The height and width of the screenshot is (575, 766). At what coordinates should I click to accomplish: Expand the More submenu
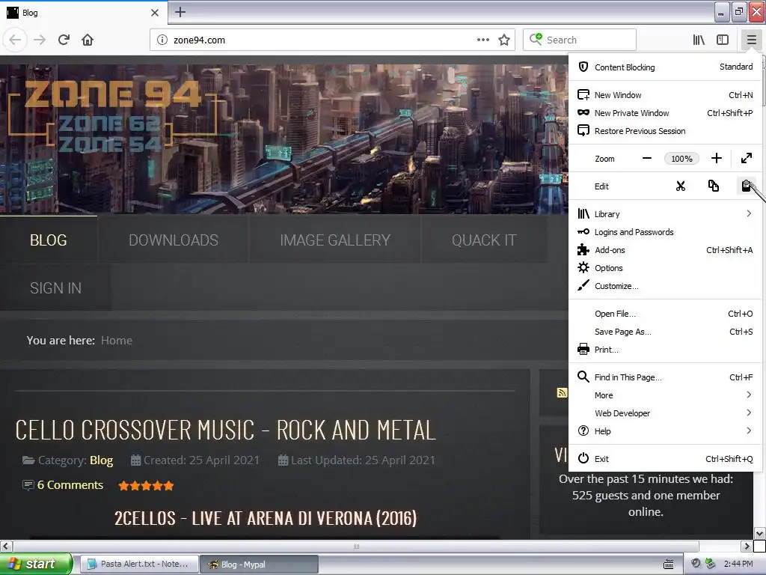click(665, 395)
